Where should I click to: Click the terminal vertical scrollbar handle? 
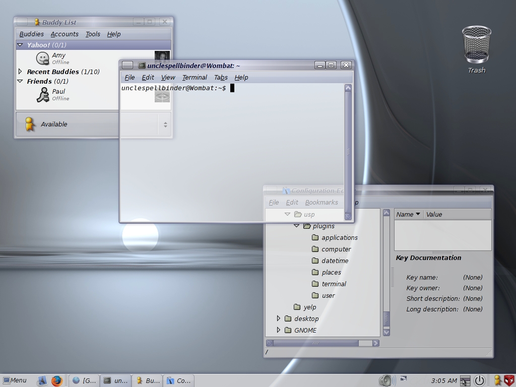[x=348, y=152]
